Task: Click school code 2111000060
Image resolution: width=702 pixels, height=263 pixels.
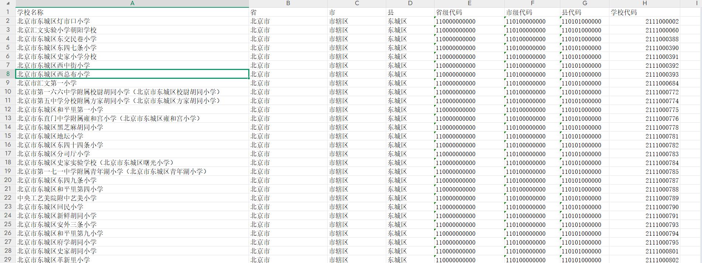Action: pos(662,30)
